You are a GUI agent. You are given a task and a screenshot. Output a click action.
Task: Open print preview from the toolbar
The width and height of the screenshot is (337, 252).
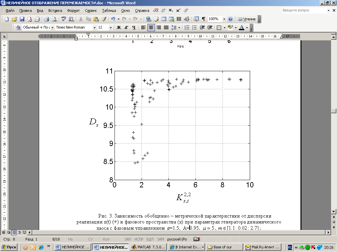click(54, 19)
